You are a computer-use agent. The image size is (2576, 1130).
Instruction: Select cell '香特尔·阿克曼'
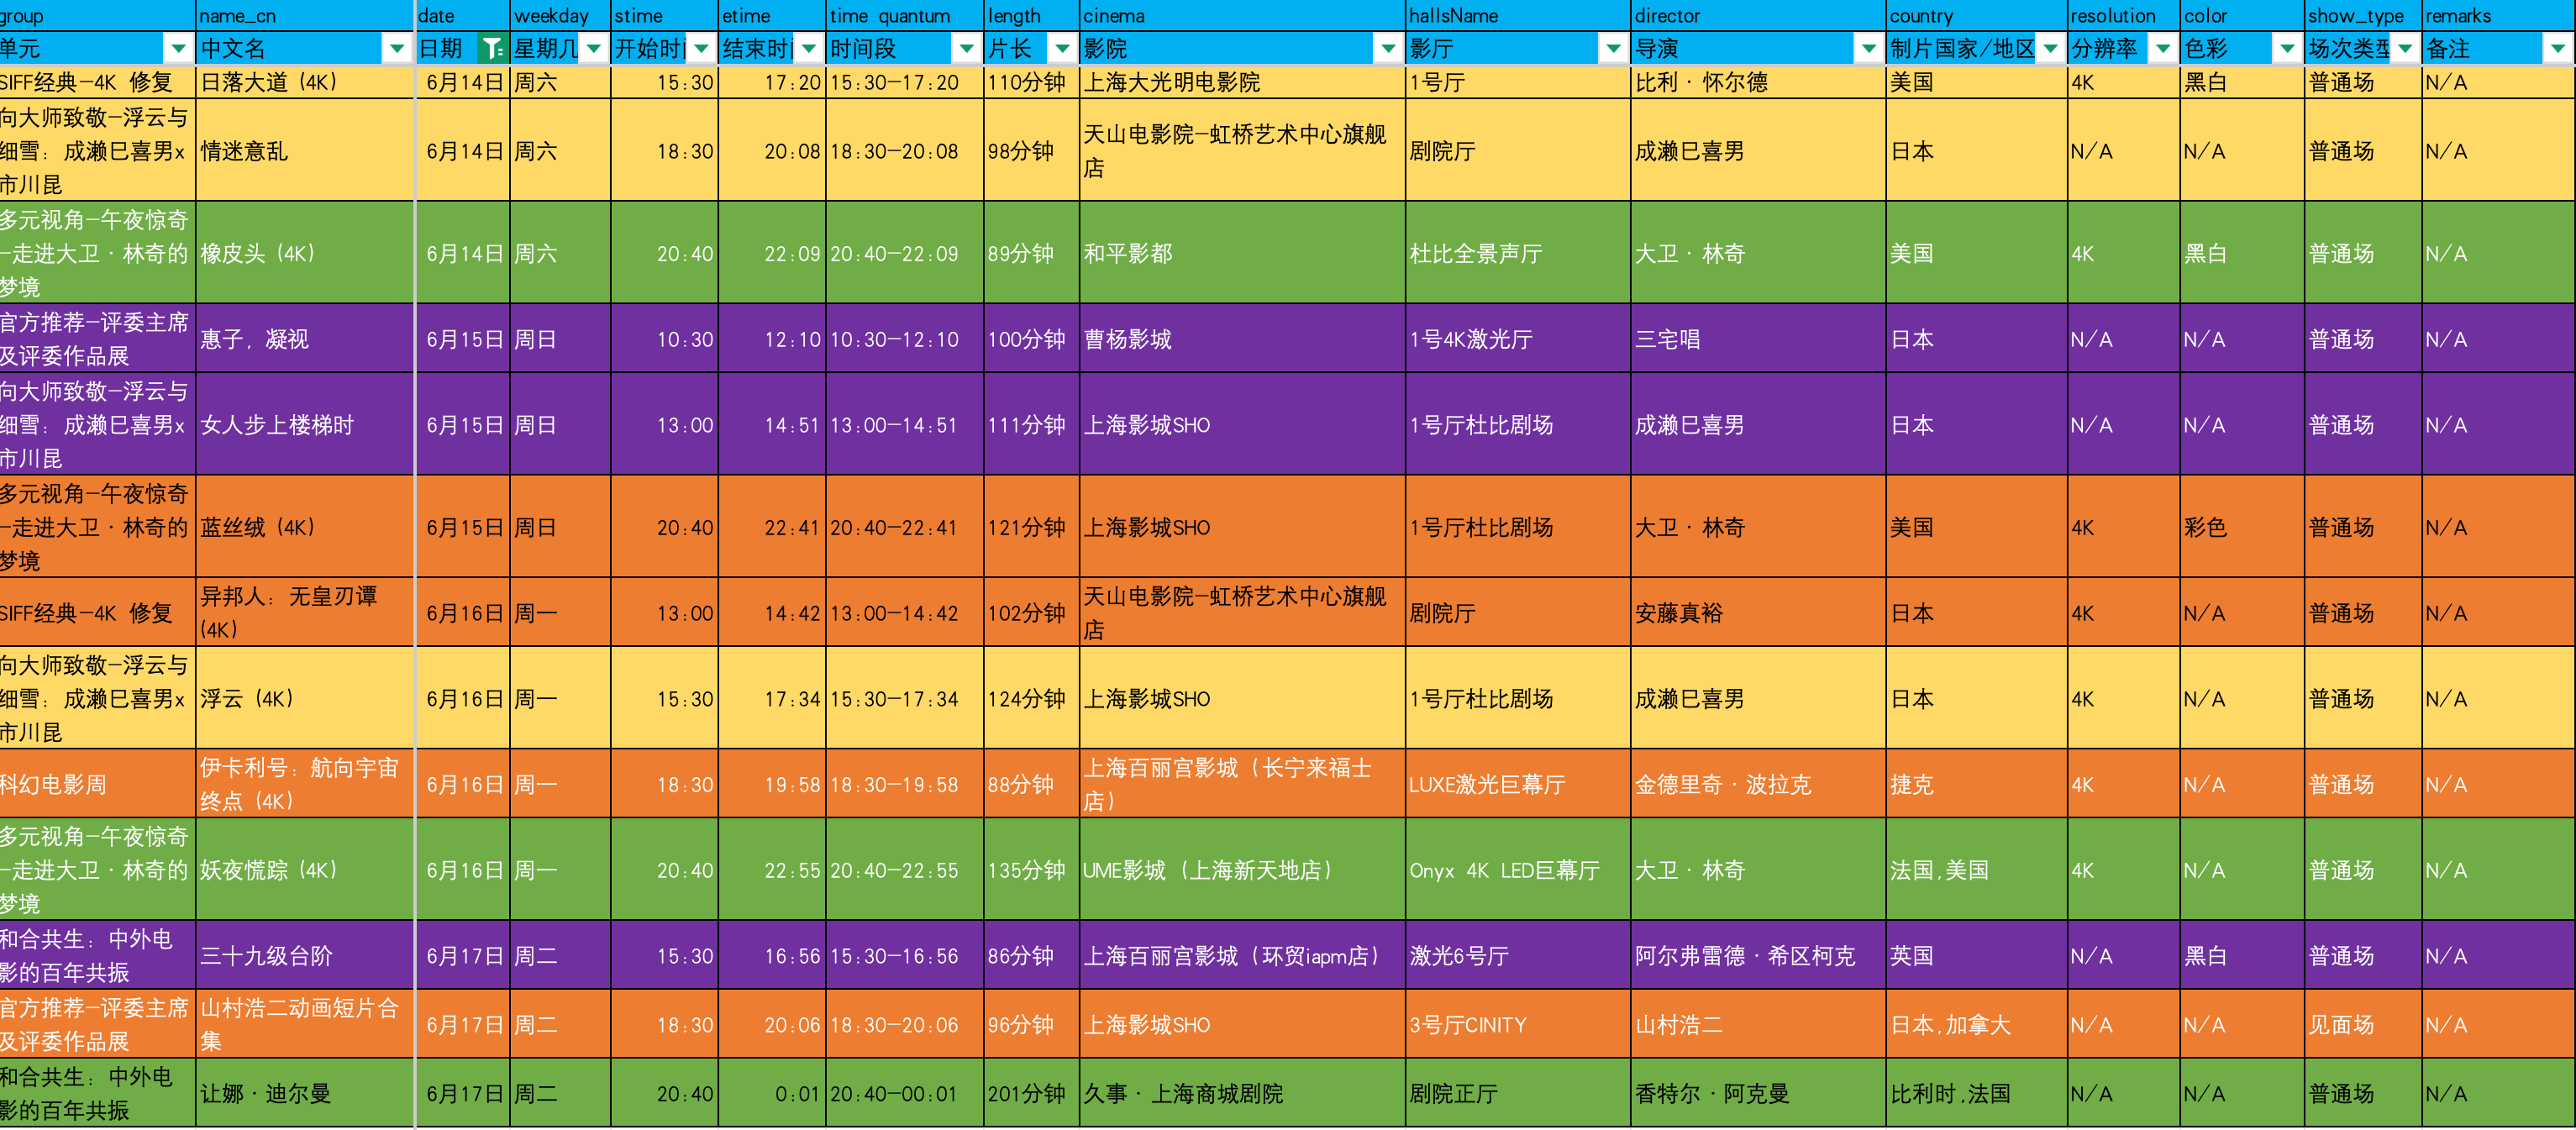(1758, 1093)
